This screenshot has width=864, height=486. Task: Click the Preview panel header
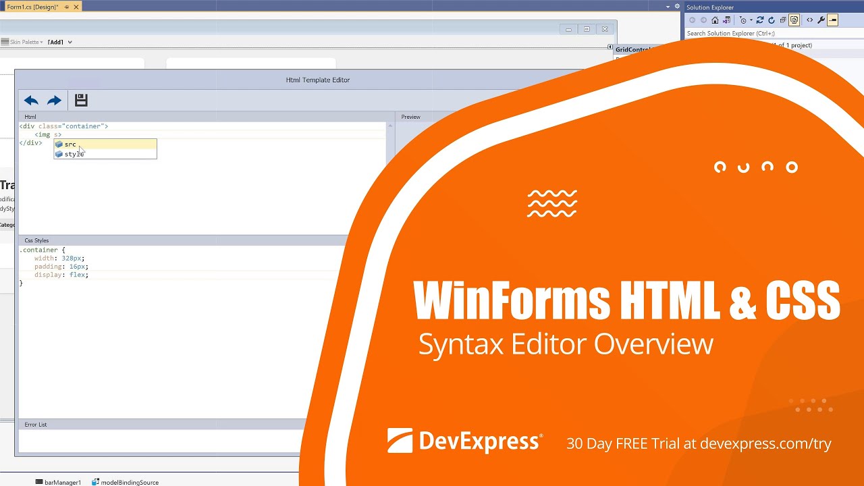(x=410, y=117)
